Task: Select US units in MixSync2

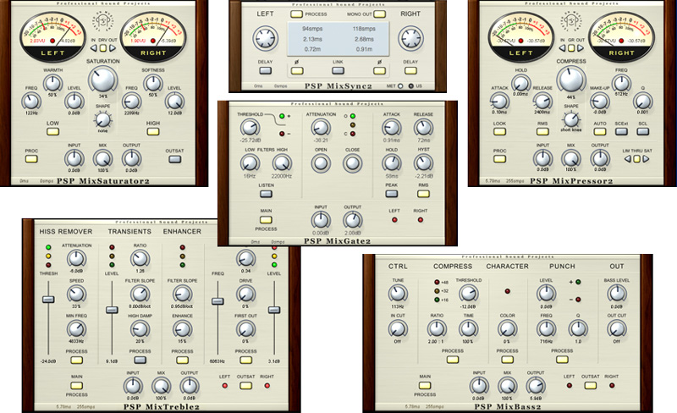Action: [x=412, y=85]
